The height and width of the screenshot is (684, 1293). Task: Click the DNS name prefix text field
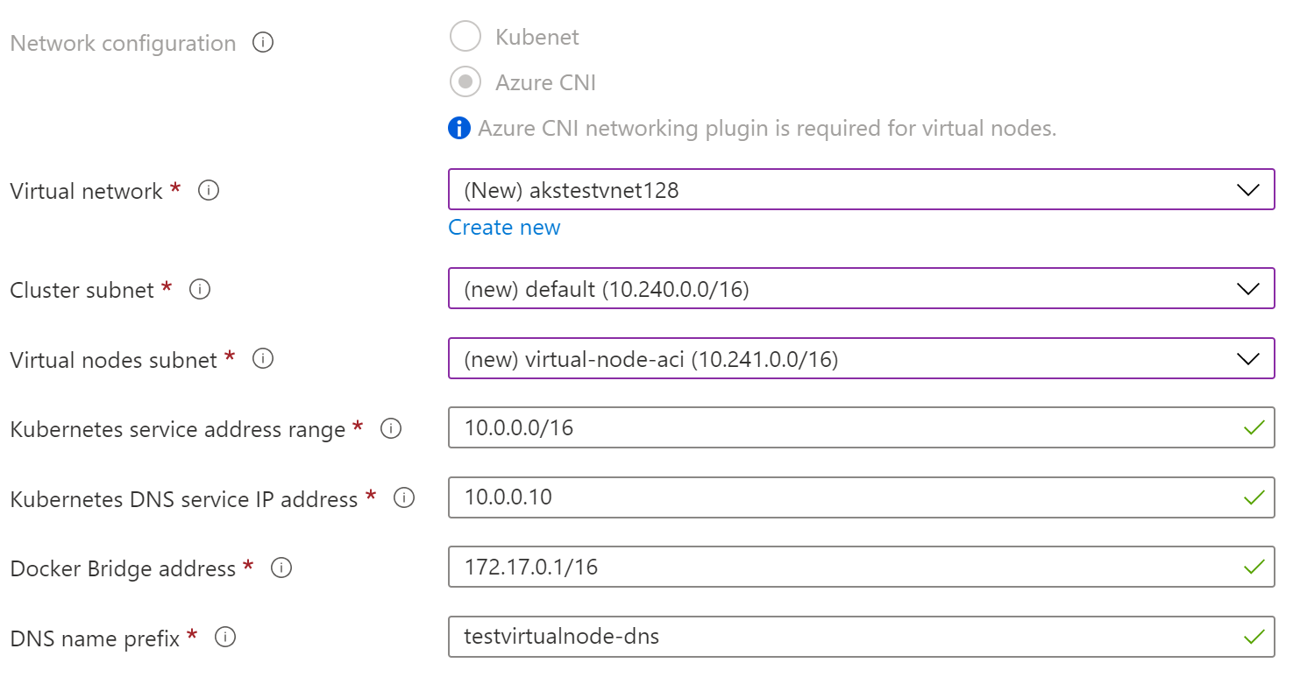click(861, 637)
